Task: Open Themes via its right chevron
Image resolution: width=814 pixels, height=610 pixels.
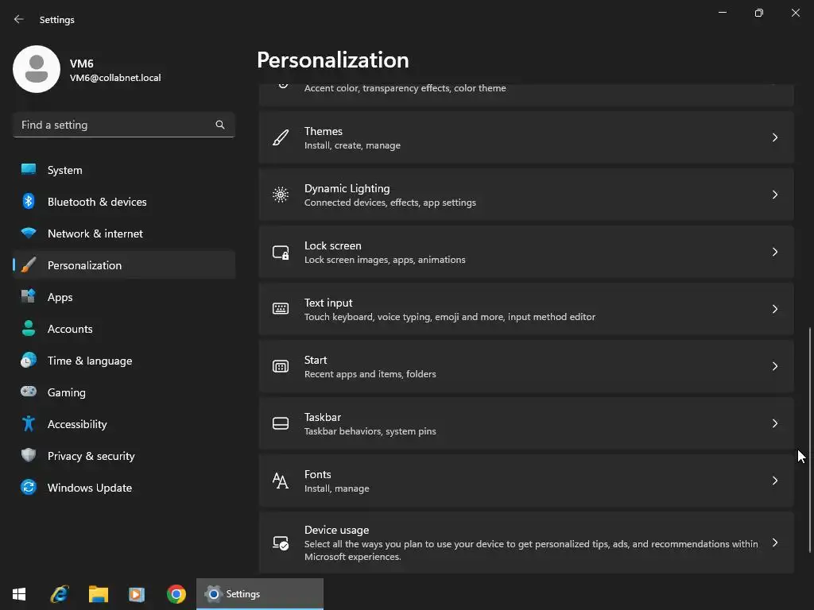Action: (774, 137)
